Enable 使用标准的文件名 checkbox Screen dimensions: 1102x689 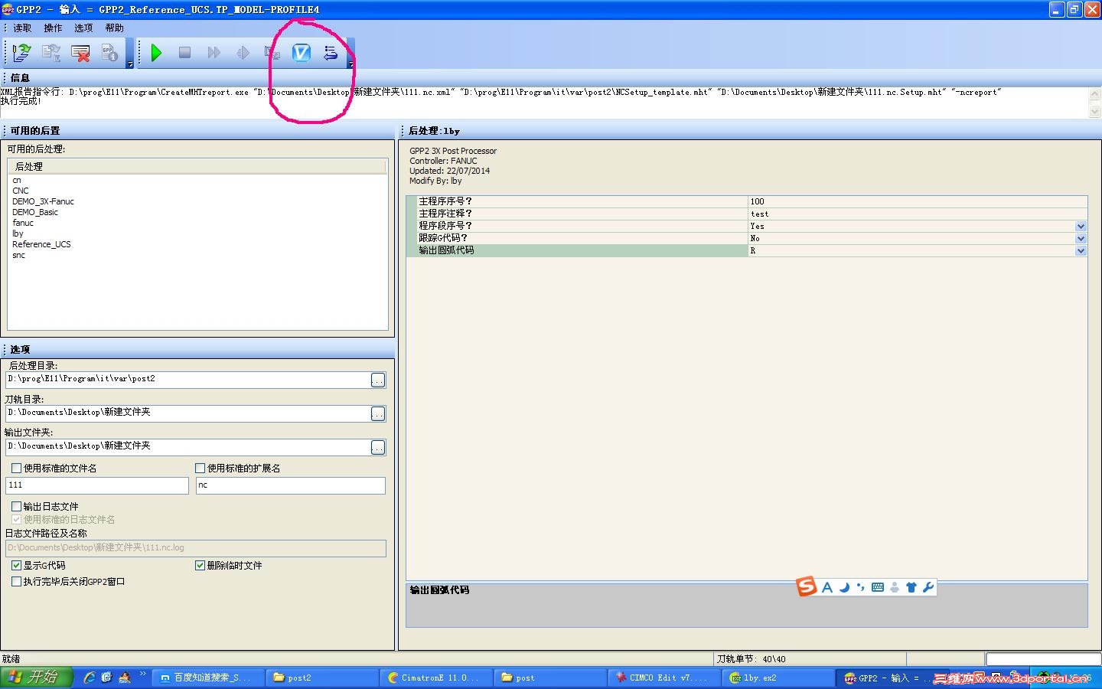coord(16,468)
